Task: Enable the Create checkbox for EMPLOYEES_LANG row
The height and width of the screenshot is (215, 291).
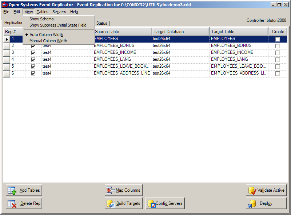Action: pyautogui.click(x=278, y=59)
